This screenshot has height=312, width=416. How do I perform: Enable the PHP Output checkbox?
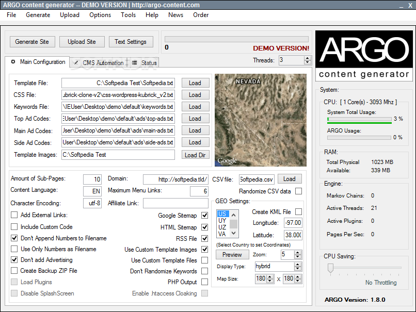pos(204,282)
